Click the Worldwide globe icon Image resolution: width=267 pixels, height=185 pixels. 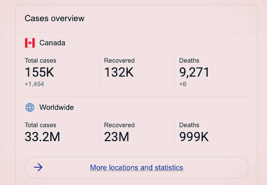point(30,107)
